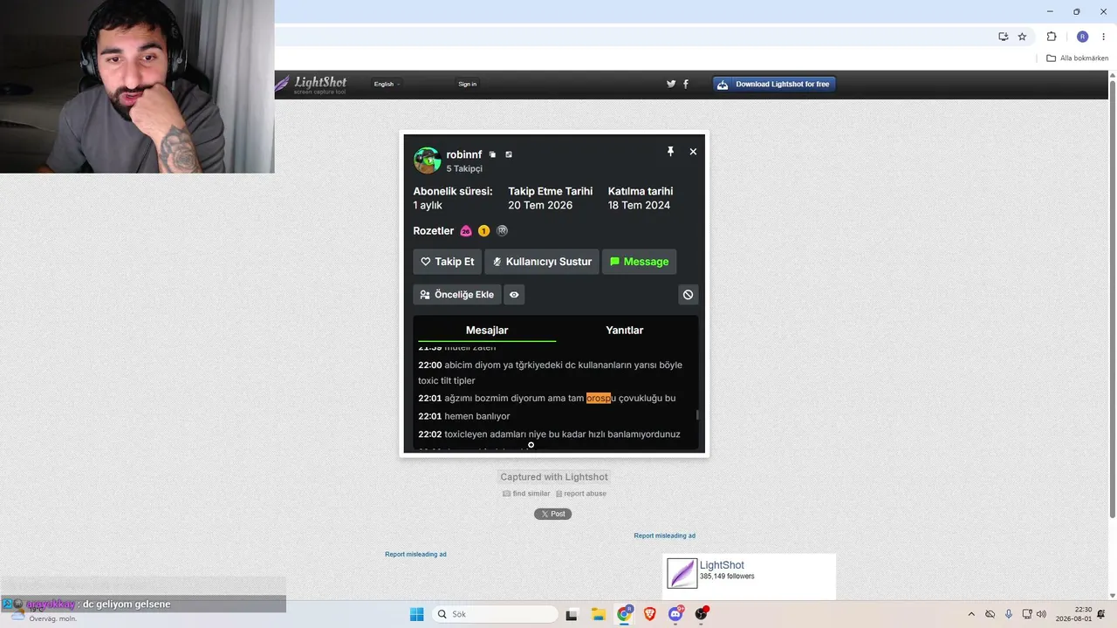Click the 22:02 message starting 'toxicleyen adamları'

click(549, 434)
